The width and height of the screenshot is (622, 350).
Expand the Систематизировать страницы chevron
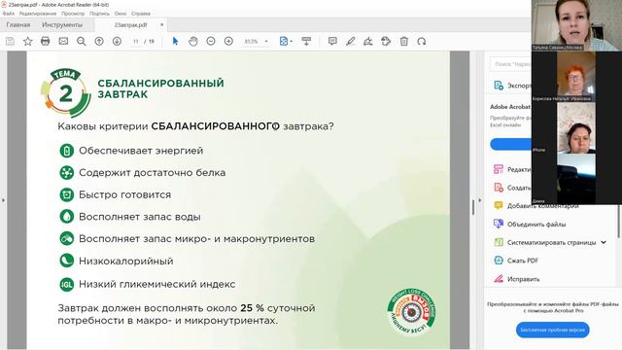coord(604,242)
